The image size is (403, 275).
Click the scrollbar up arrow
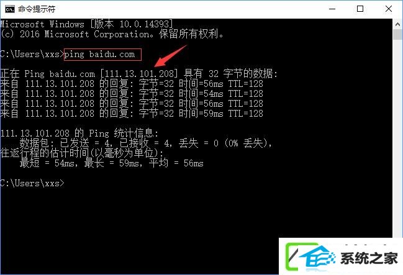coord(397,24)
